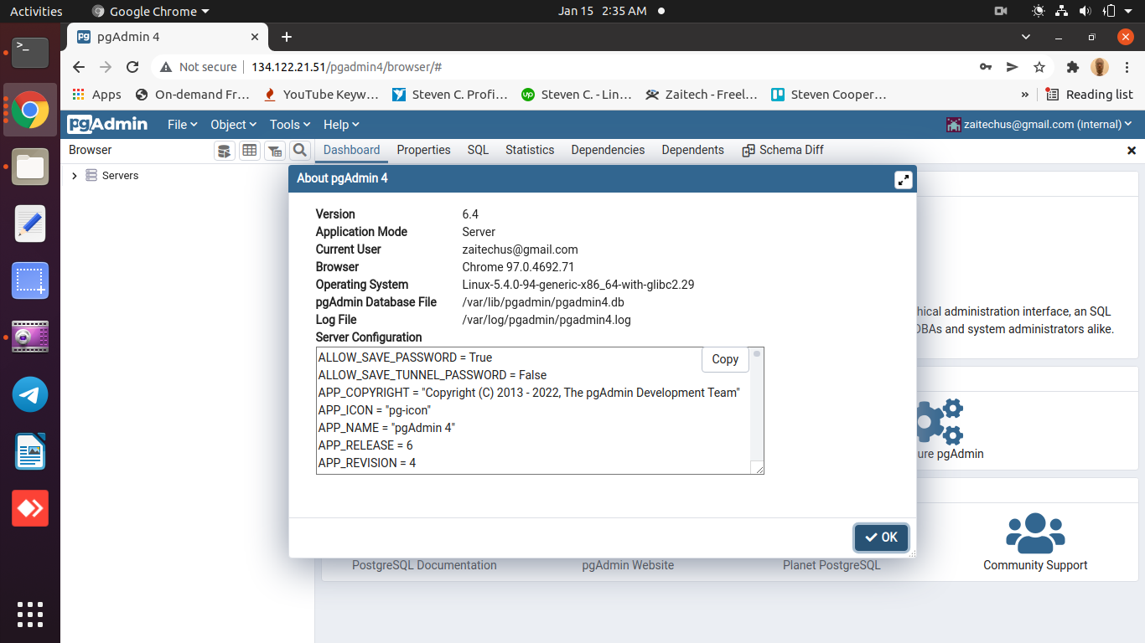Click the Servers tree icon
The height and width of the screenshot is (643, 1145).
coord(91,175)
